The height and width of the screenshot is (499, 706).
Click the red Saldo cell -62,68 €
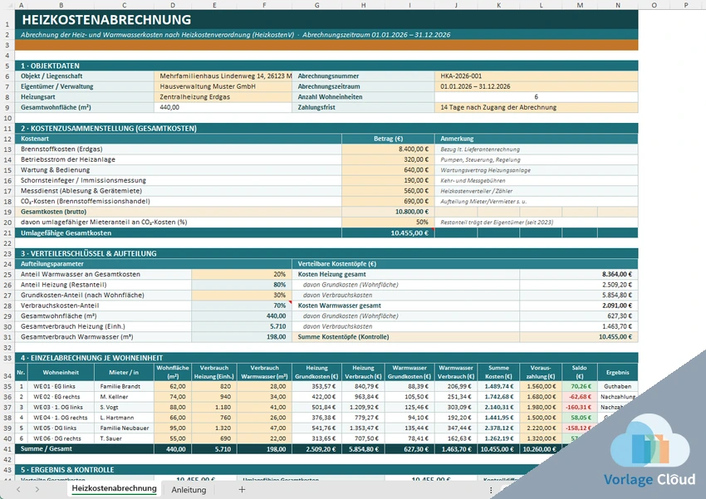(x=580, y=396)
